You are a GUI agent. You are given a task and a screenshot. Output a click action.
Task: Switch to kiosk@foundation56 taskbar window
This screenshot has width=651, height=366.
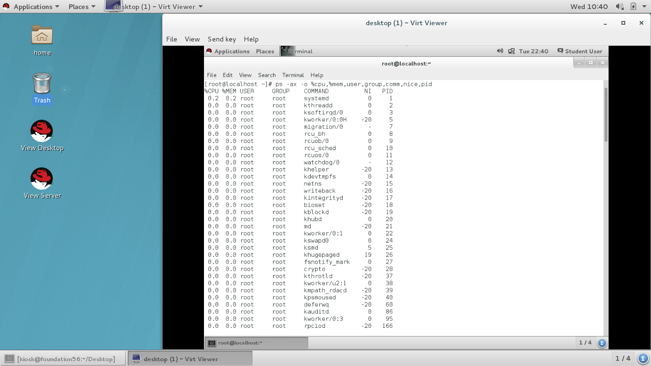(63, 358)
